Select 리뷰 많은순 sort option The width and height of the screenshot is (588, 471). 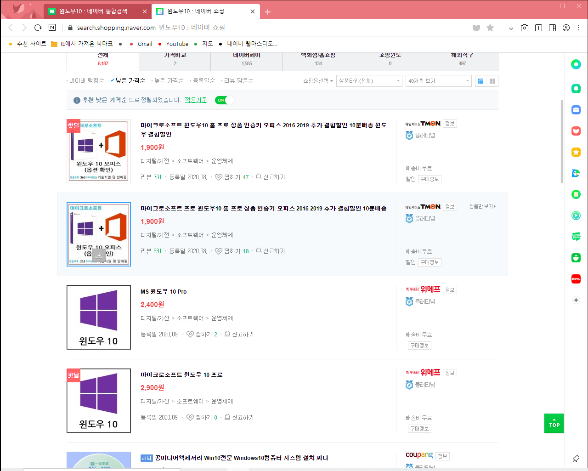click(x=238, y=81)
